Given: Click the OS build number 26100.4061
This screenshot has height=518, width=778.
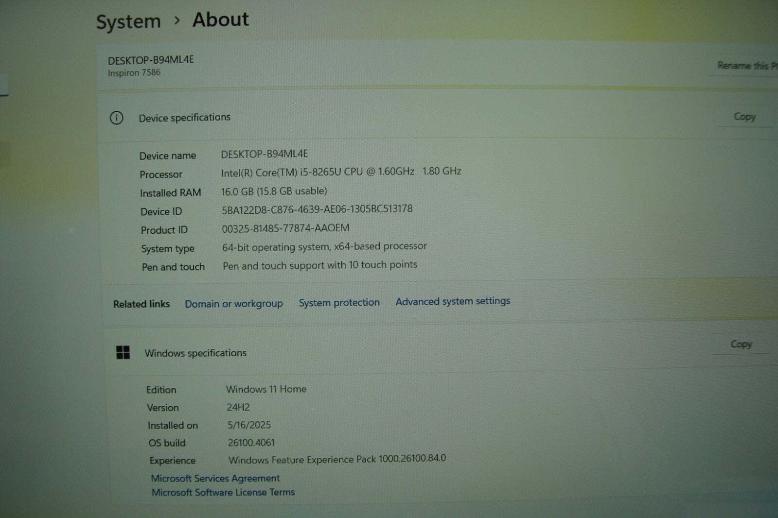Looking at the screenshot, I should 251,443.
